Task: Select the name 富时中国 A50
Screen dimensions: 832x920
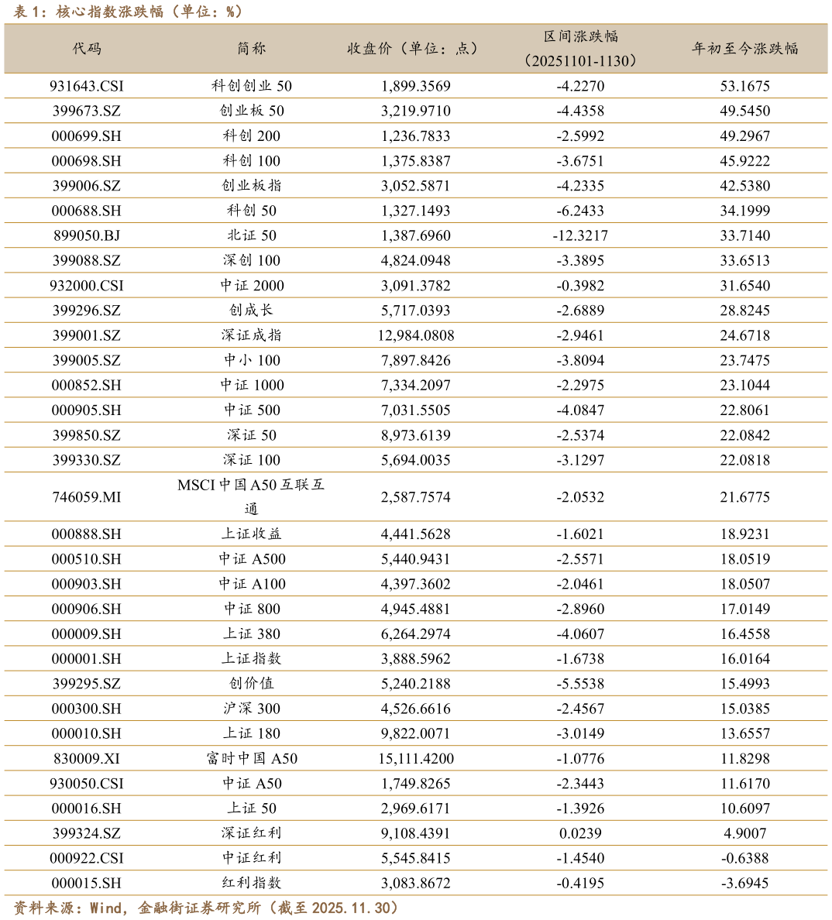Action: pyautogui.click(x=252, y=759)
